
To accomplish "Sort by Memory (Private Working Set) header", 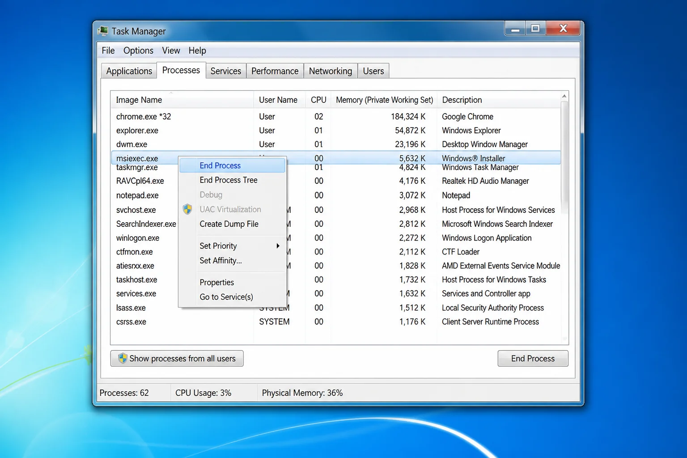I will pos(384,100).
